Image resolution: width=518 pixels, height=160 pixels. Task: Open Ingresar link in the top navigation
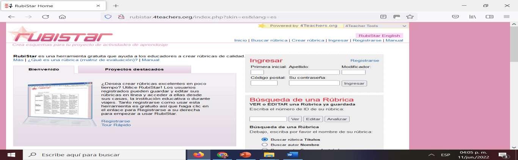(x=338, y=40)
